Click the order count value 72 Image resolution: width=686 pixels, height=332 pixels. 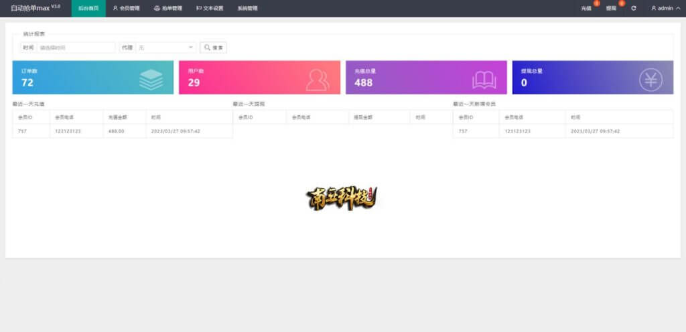27,82
